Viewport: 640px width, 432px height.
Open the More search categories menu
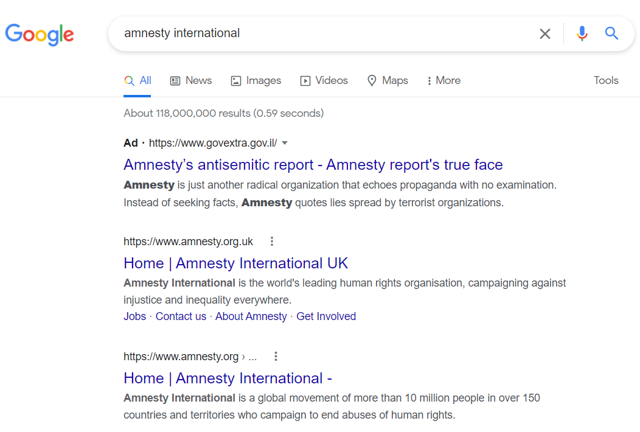[x=443, y=80]
